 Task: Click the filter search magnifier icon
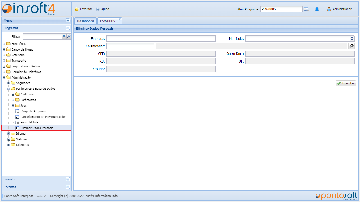pos(69,36)
